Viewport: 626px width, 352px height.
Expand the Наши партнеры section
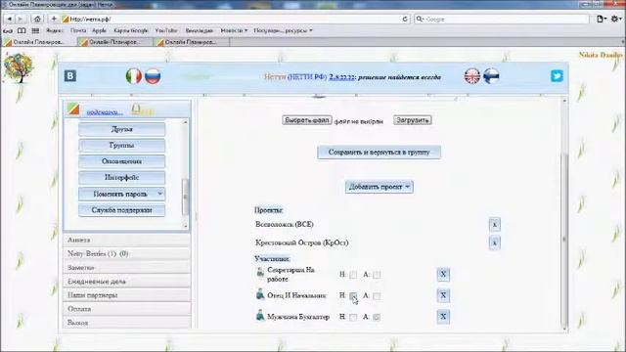click(x=126, y=295)
